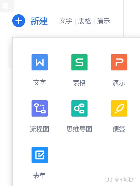Click the blue form icon
Image resolution: width=140 pixels, height=186 pixels.
pyautogui.click(x=40, y=155)
